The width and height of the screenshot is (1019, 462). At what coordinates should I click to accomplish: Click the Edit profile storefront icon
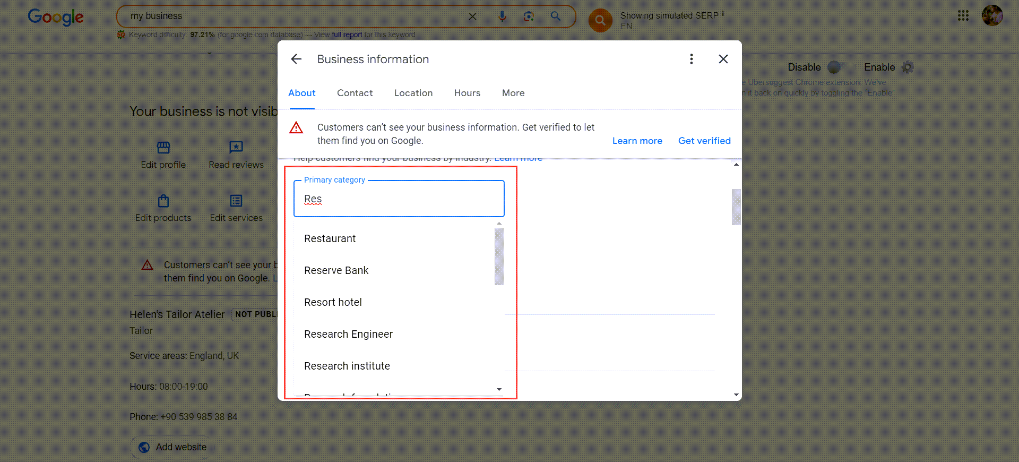coord(163,147)
